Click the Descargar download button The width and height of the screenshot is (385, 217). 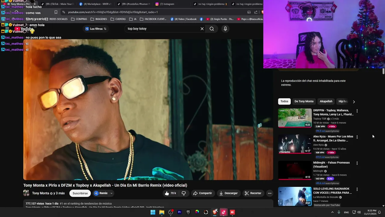tap(229, 193)
